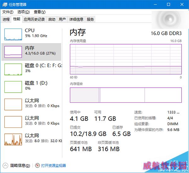Go to the 用户 tab

62,19
